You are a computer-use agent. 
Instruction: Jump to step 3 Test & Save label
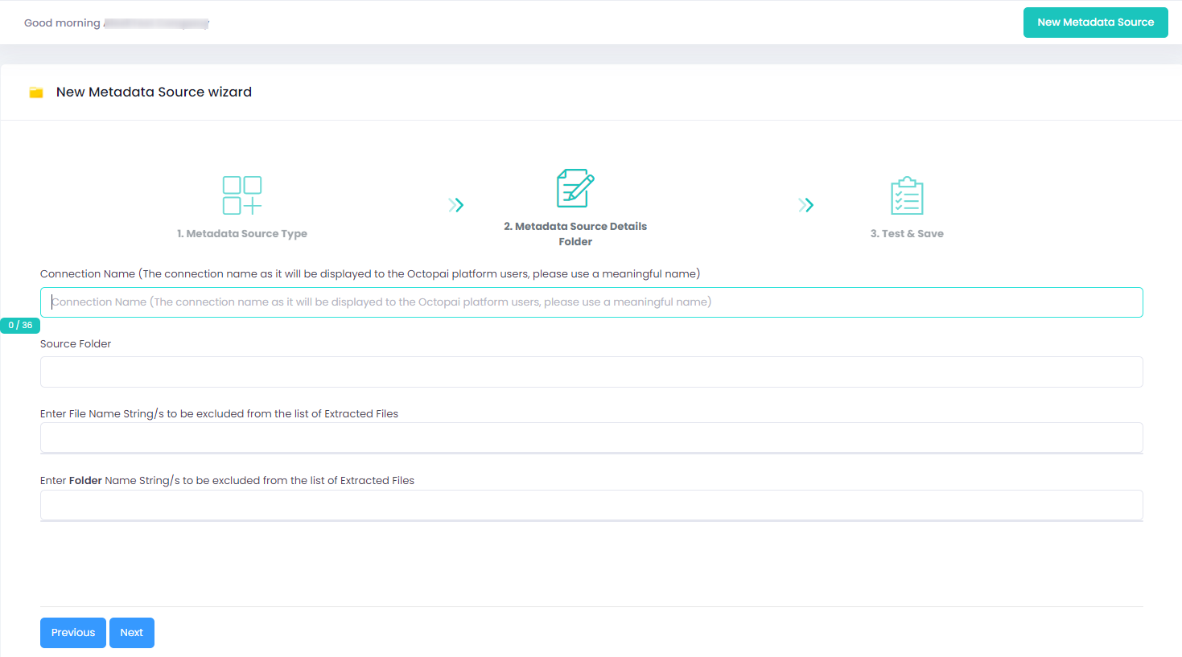coord(907,234)
